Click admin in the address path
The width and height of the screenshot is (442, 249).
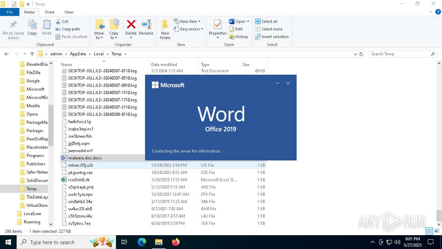pos(56,54)
